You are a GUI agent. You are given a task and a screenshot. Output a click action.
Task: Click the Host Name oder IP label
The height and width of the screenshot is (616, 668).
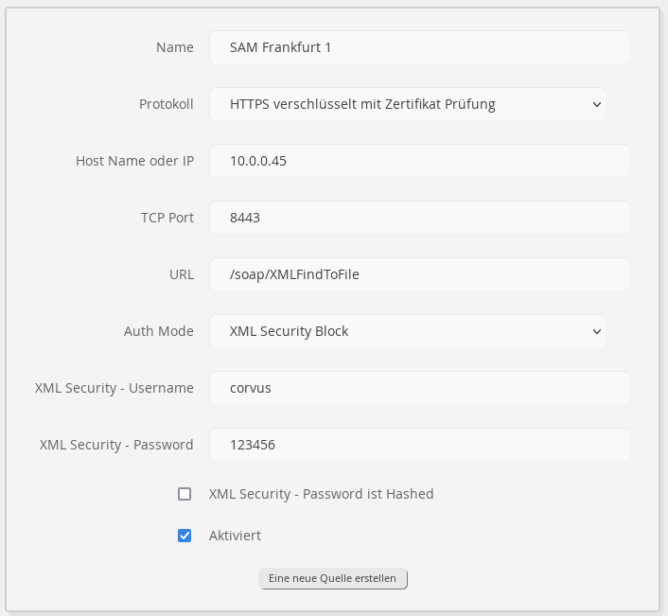coord(134,161)
